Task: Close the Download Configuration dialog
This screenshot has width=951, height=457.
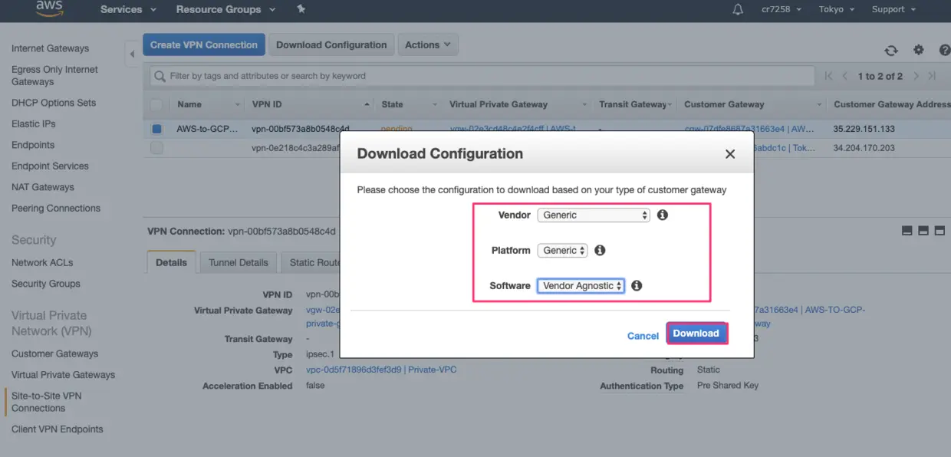Action: coord(730,154)
